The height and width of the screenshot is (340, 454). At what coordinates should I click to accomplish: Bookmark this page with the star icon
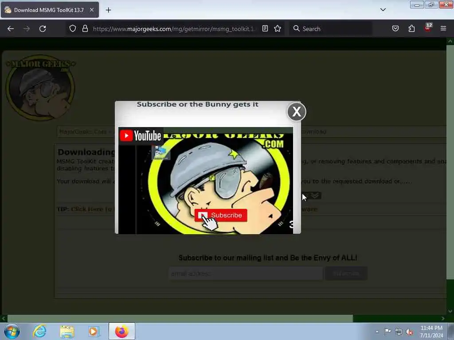[x=278, y=29]
